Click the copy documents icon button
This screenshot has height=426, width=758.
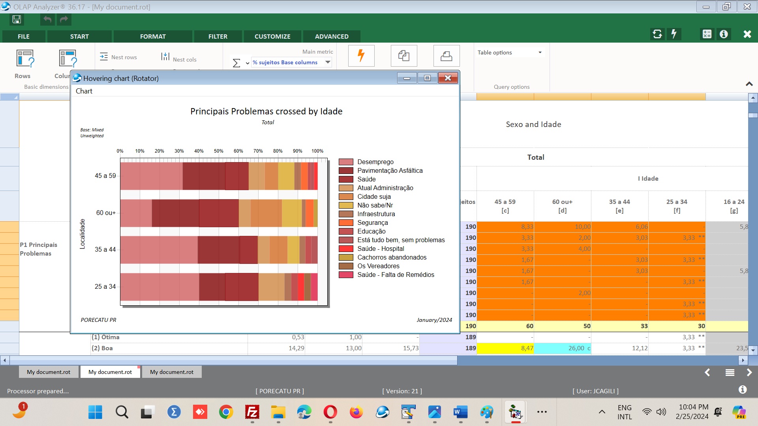403,56
